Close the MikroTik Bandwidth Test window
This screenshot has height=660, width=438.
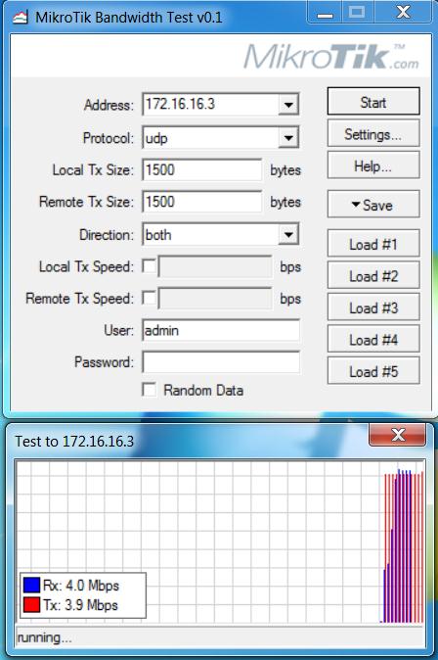click(x=403, y=12)
